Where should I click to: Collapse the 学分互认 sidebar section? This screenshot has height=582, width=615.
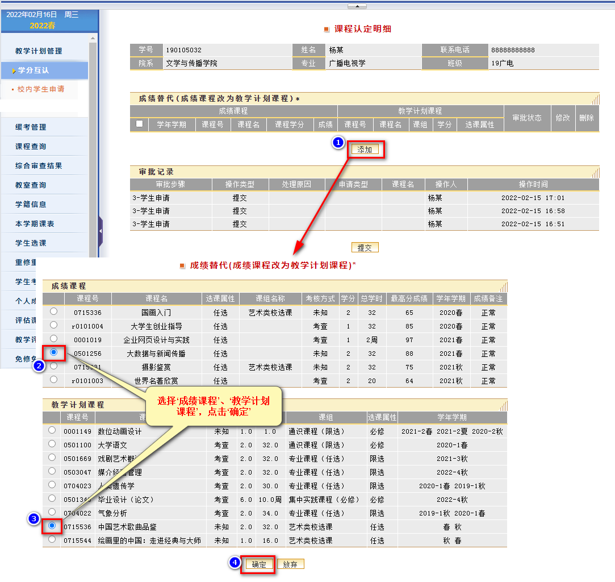click(x=33, y=70)
